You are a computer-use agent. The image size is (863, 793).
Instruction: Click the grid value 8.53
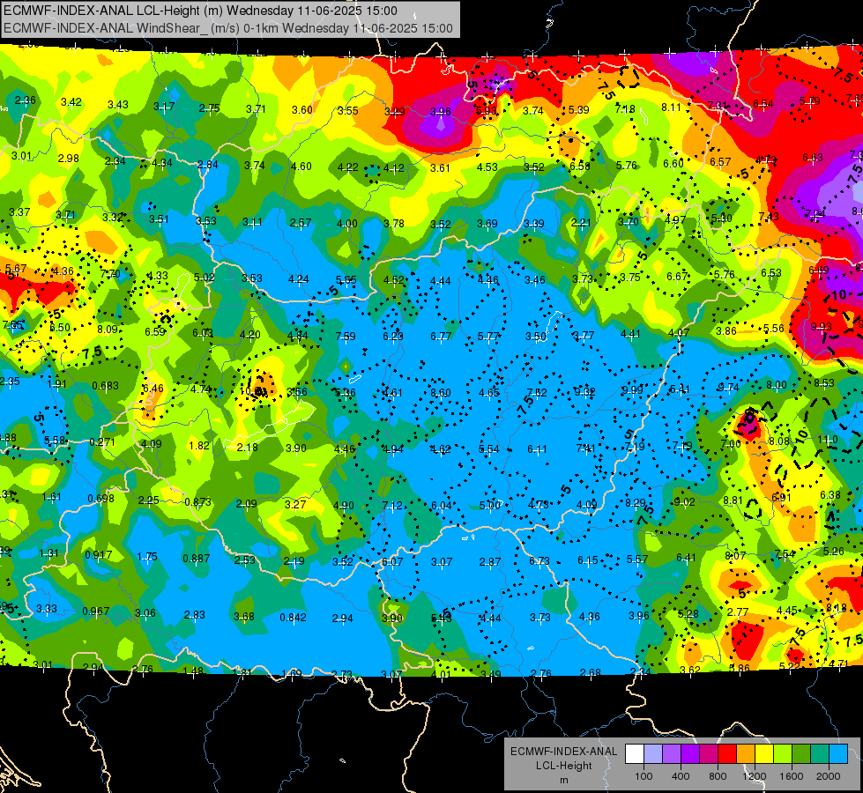click(824, 382)
